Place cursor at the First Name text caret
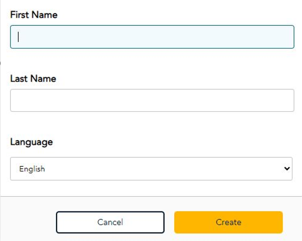 click(18, 37)
